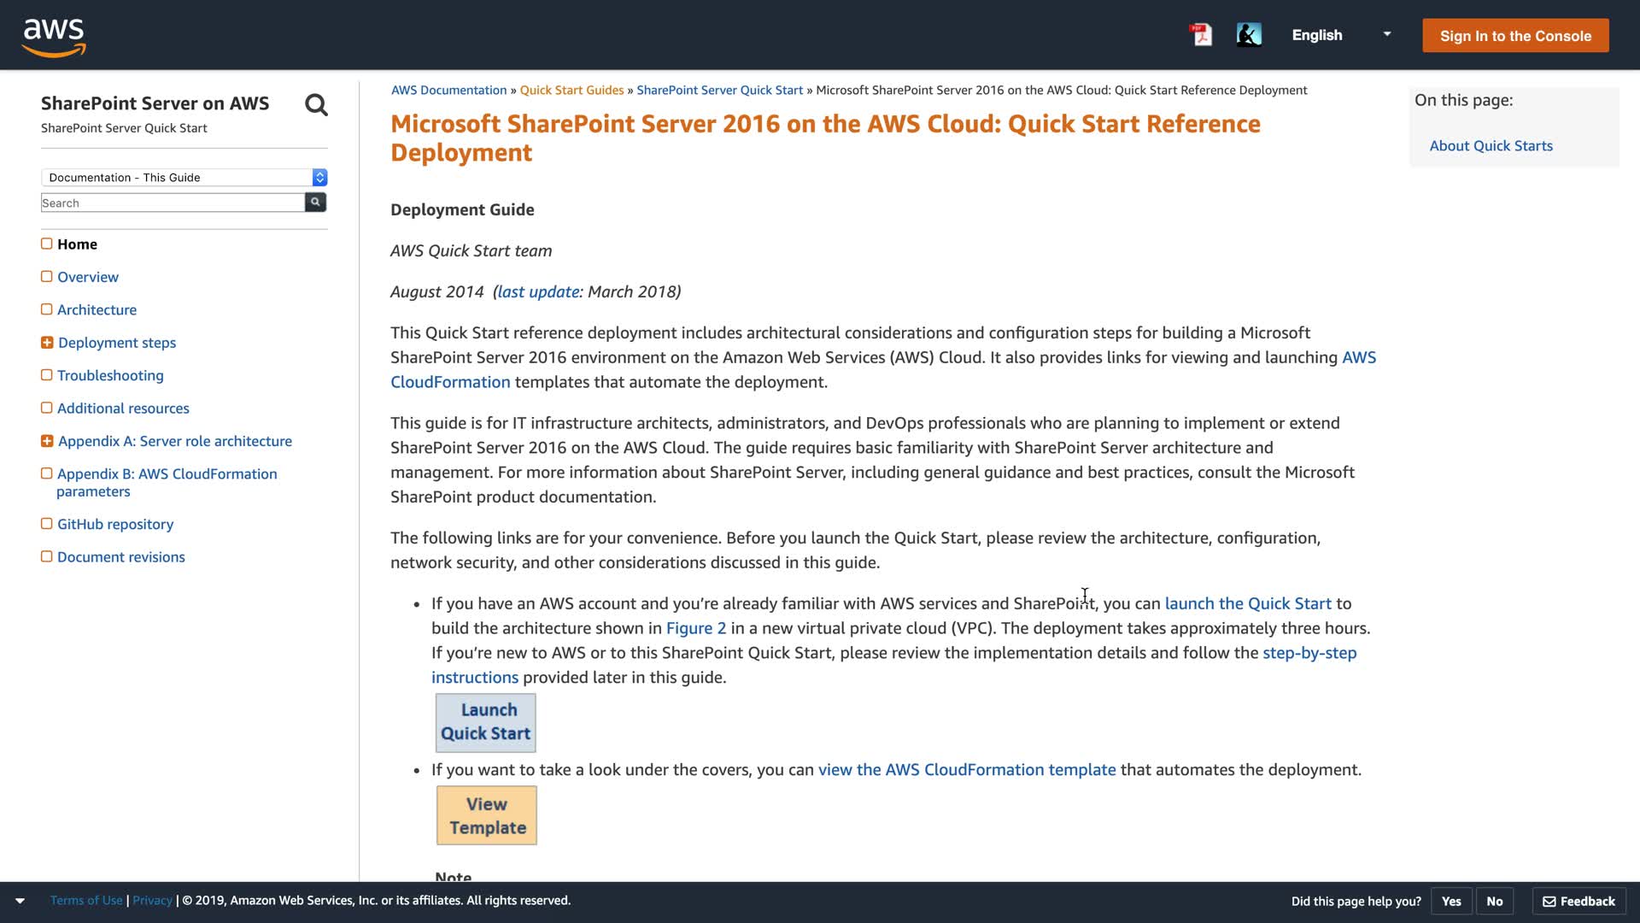Expand Deployment steps plus icon
The width and height of the screenshot is (1640, 923).
click(47, 343)
